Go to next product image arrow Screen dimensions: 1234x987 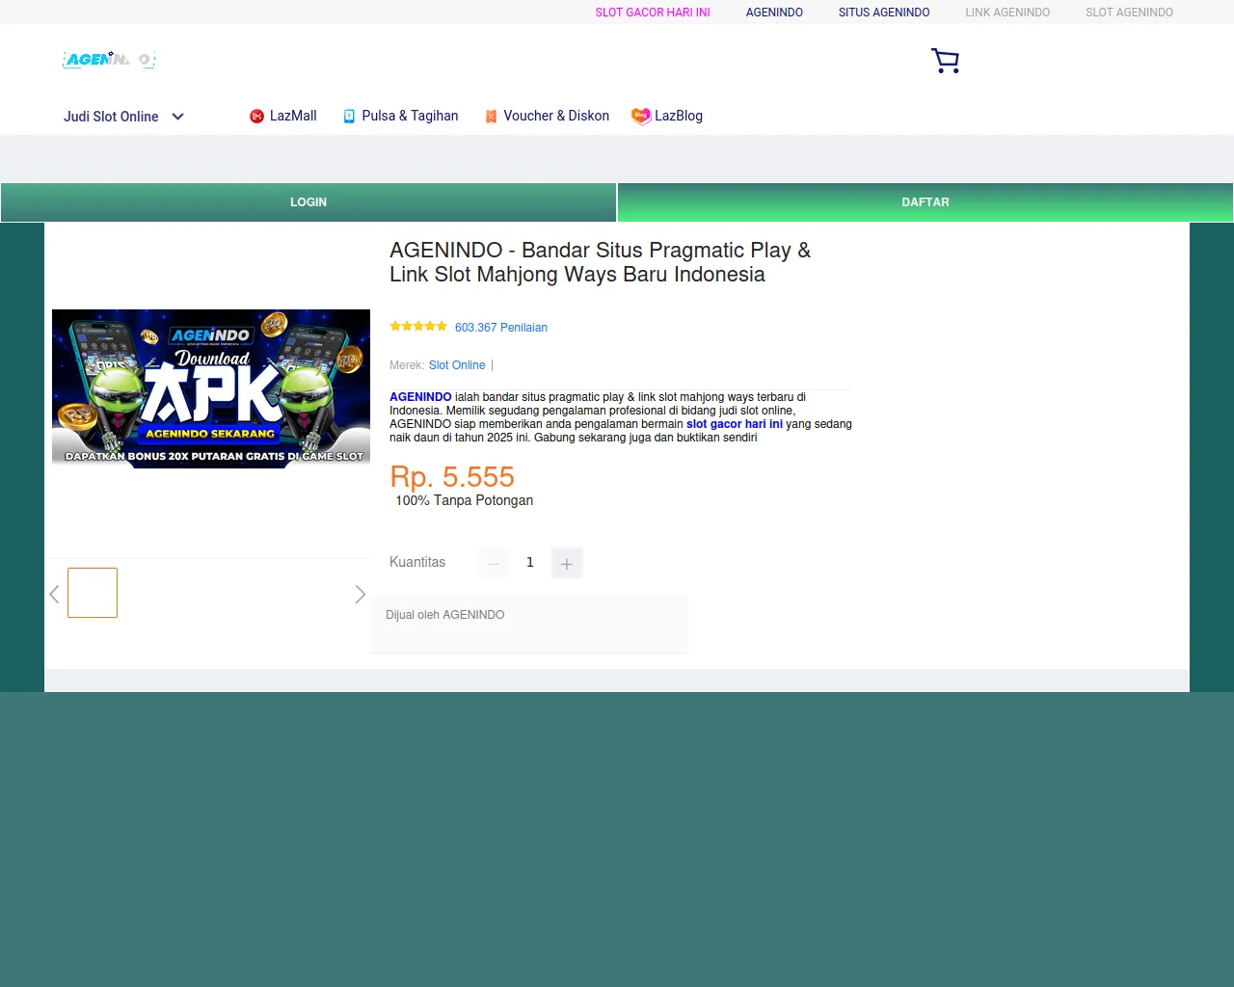[360, 595]
